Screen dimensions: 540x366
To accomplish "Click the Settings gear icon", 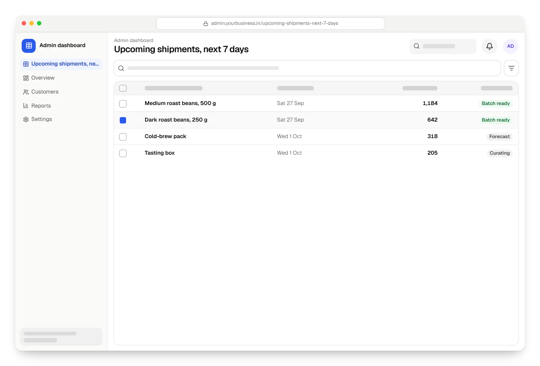I will click(26, 119).
